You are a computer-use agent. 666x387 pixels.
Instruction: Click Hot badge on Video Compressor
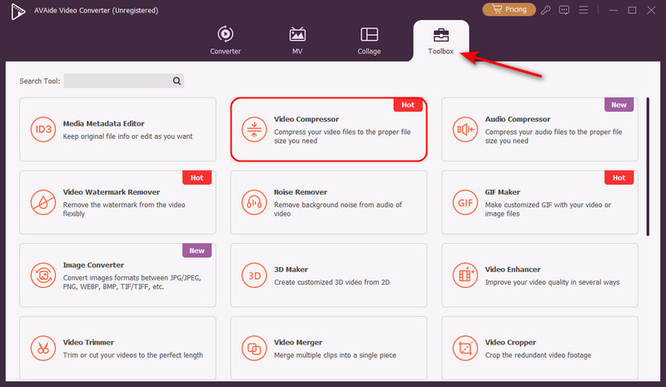point(408,105)
